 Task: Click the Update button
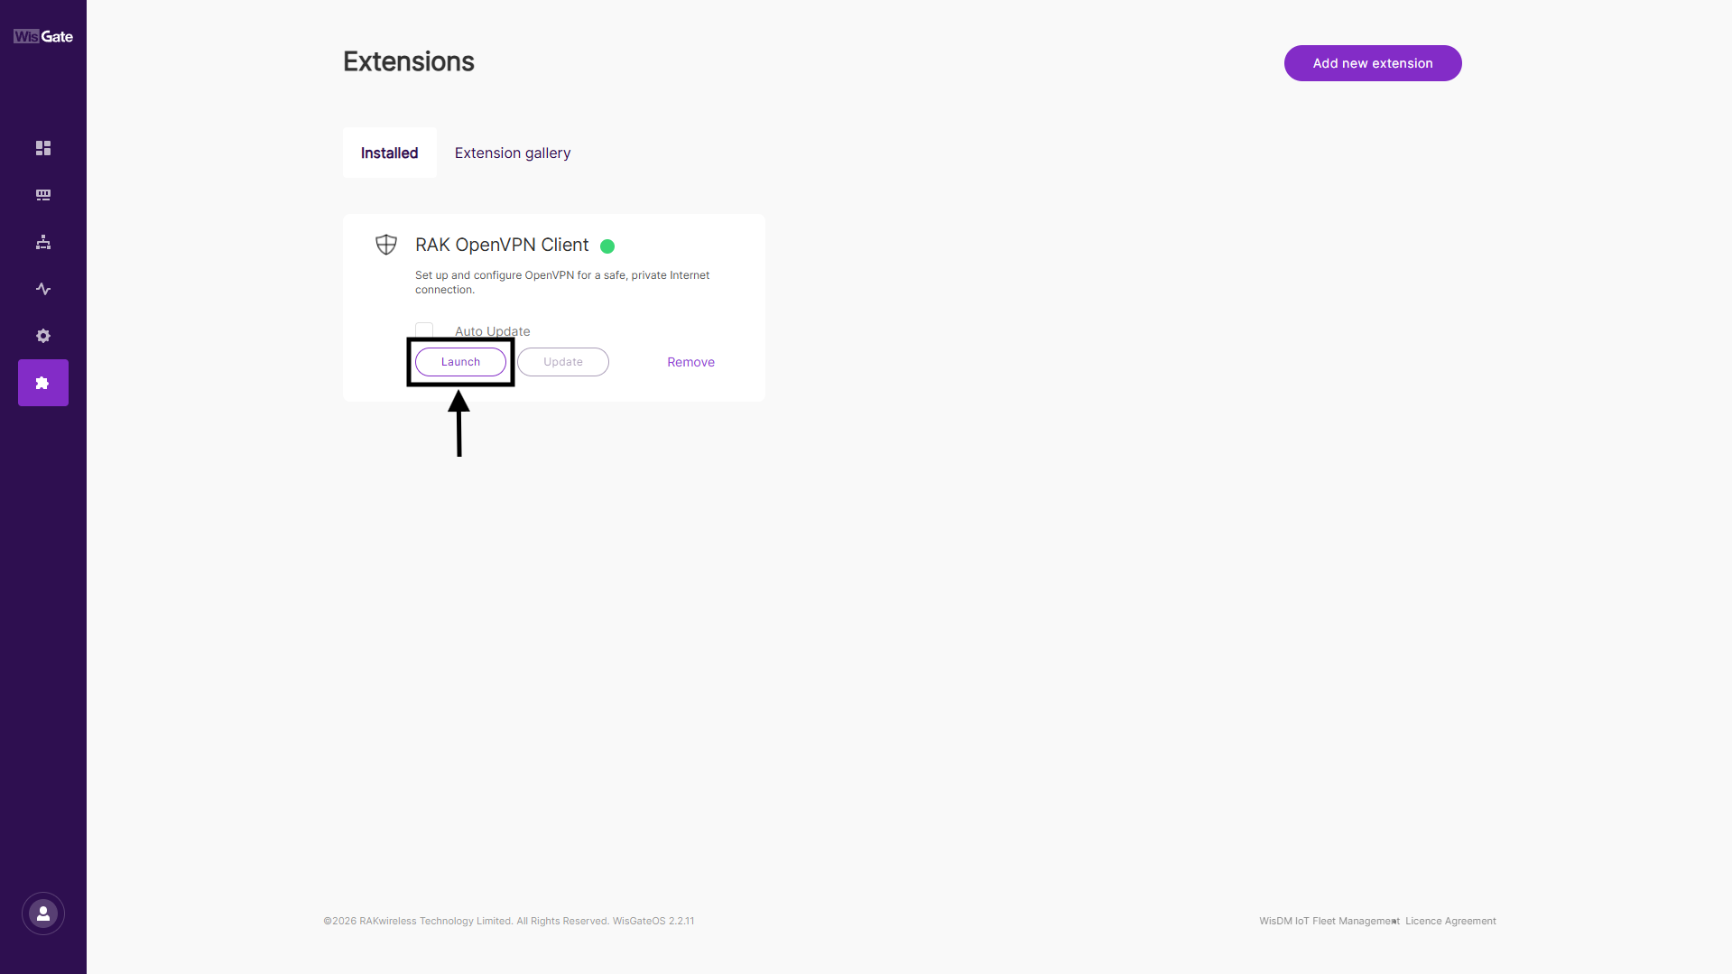pyautogui.click(x=563, y=362)
